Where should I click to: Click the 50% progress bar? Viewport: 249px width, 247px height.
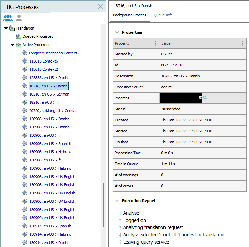(203, 98)
